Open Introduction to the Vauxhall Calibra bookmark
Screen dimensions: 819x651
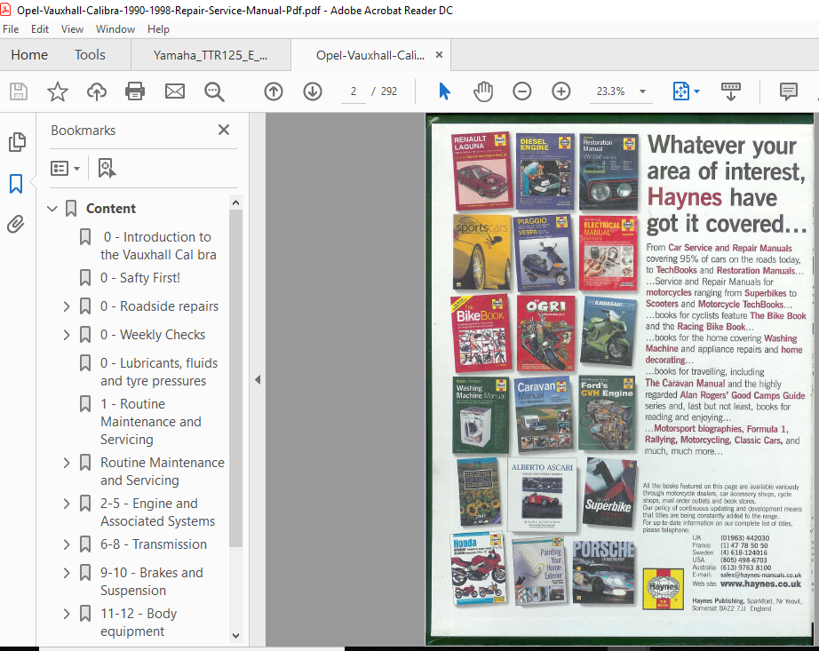[x=158, y=246]
